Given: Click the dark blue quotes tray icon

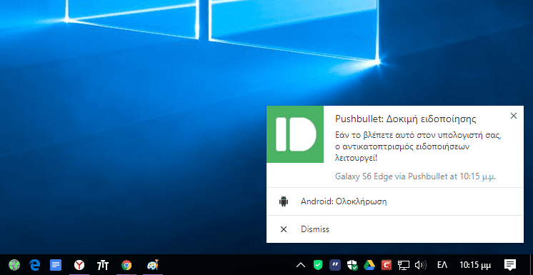Looking at the screenshot, I should tap(335, 265).
